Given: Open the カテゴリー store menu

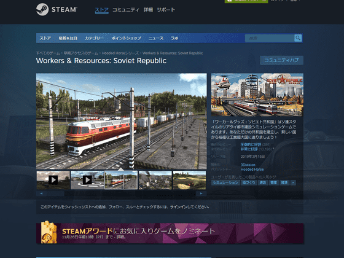Looking at the screenshot, I should coord(94,38).
